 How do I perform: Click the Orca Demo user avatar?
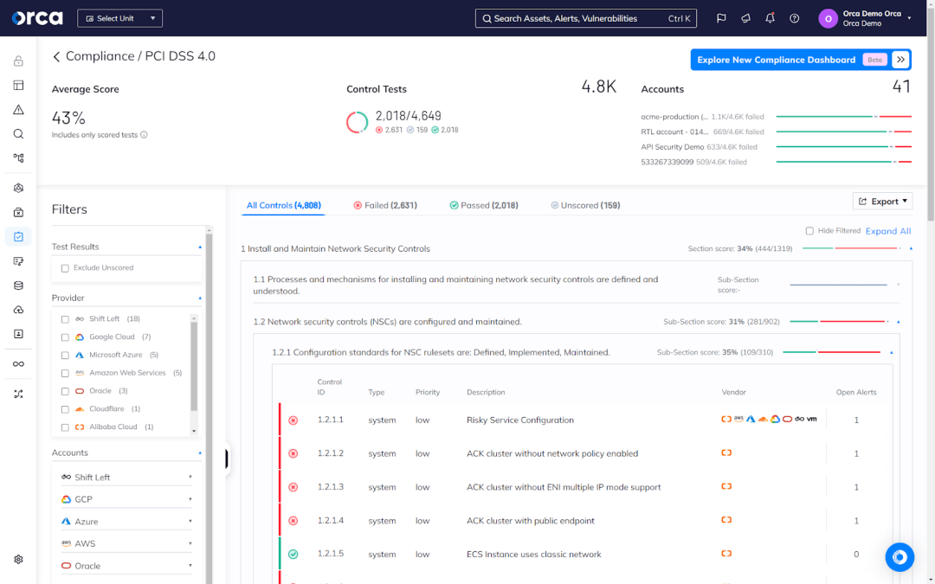point(828,18)
